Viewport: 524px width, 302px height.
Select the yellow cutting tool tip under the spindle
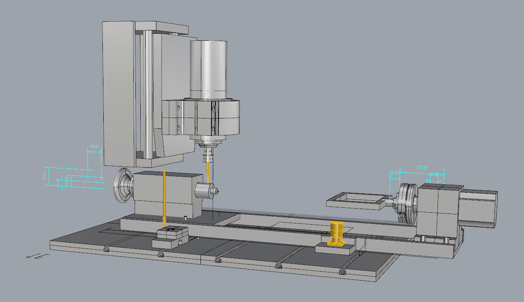[208, 173]
